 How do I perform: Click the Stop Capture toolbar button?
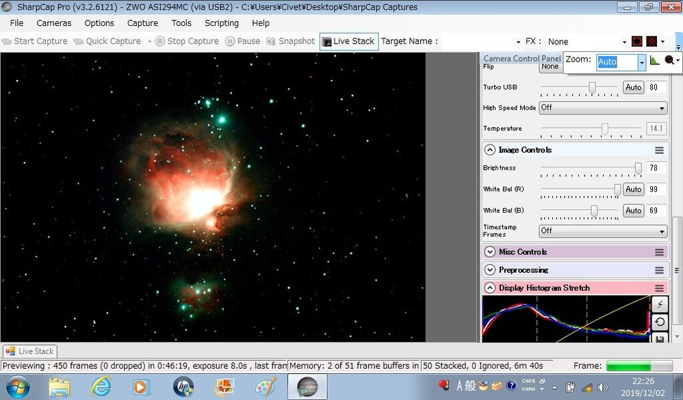[188, 41]
